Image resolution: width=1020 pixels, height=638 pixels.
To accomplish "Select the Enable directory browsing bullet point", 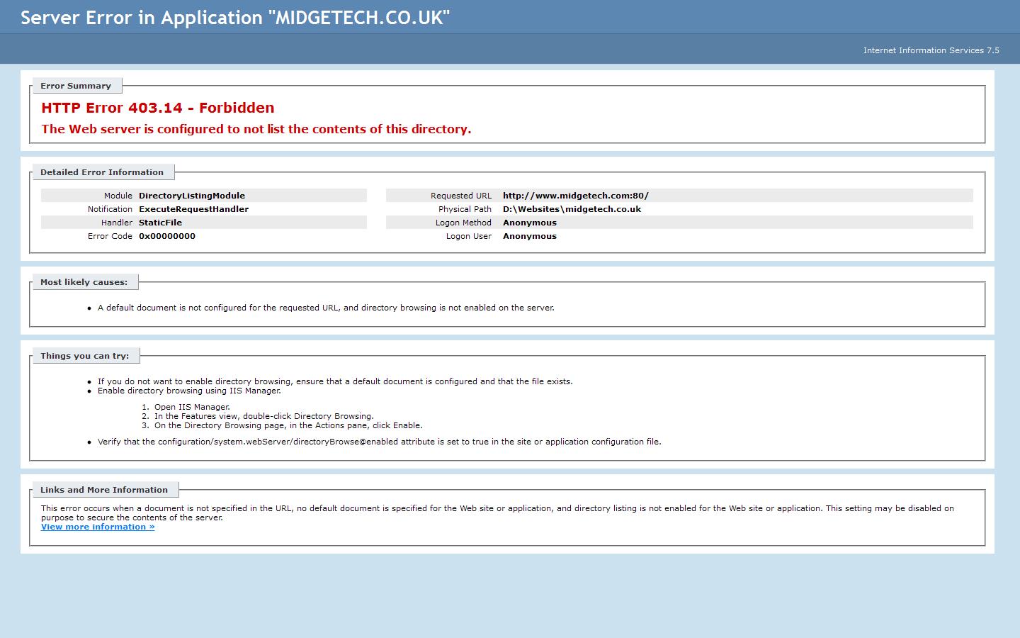I will [x=188, y=391].
